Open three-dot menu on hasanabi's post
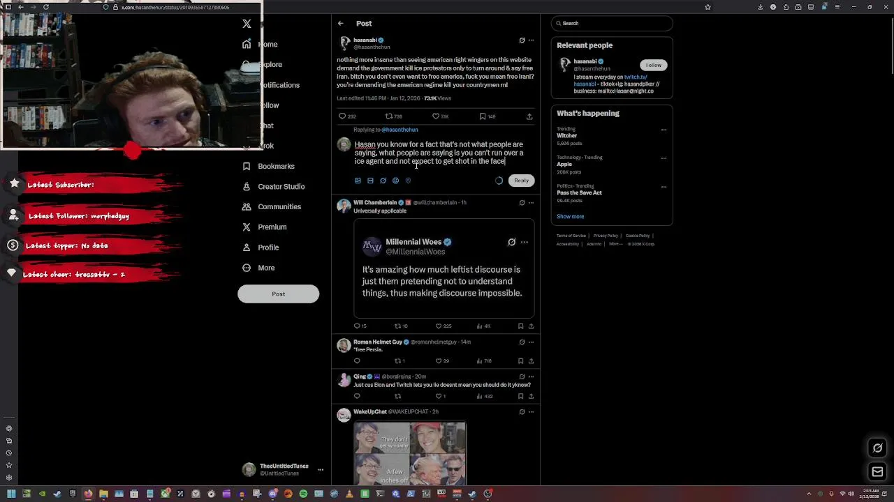 click(532, 40)
